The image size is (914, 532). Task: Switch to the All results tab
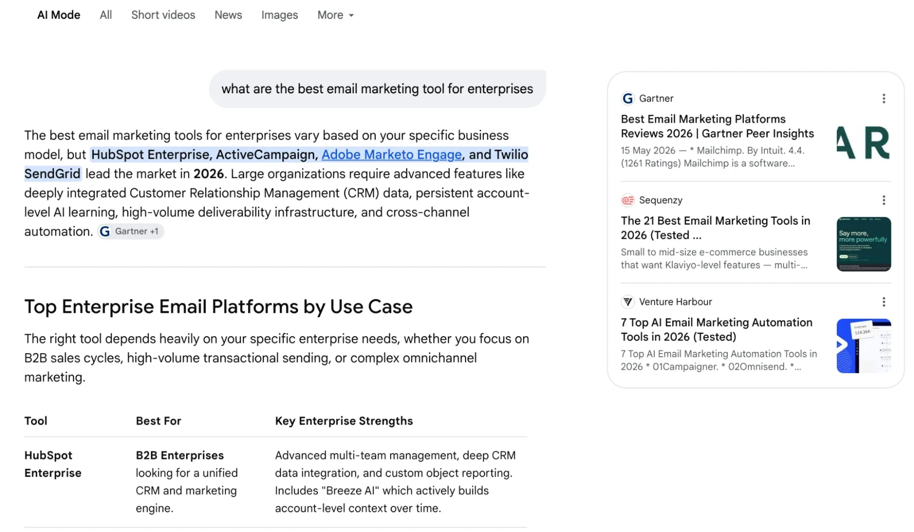pyautogui.click(x=106, y=15)
